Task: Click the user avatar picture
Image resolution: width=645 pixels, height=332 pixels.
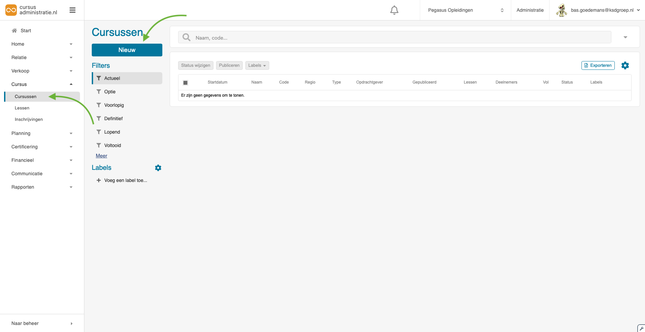Action: pyautogui.click(x=561, y=10)
